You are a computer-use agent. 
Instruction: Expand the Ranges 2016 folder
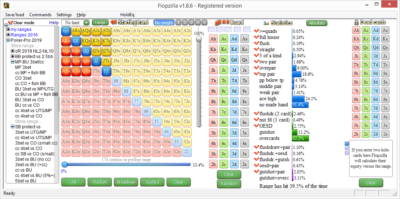click(x=8, y=35)
